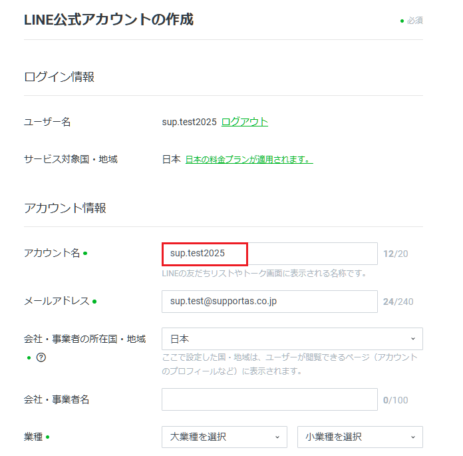Click the メールアドレス field label

(x=57, y=301)
